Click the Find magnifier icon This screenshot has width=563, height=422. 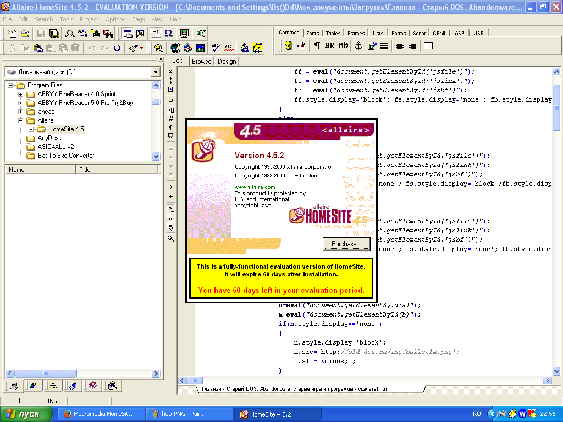pyautogui.click(x=69, y=34)
